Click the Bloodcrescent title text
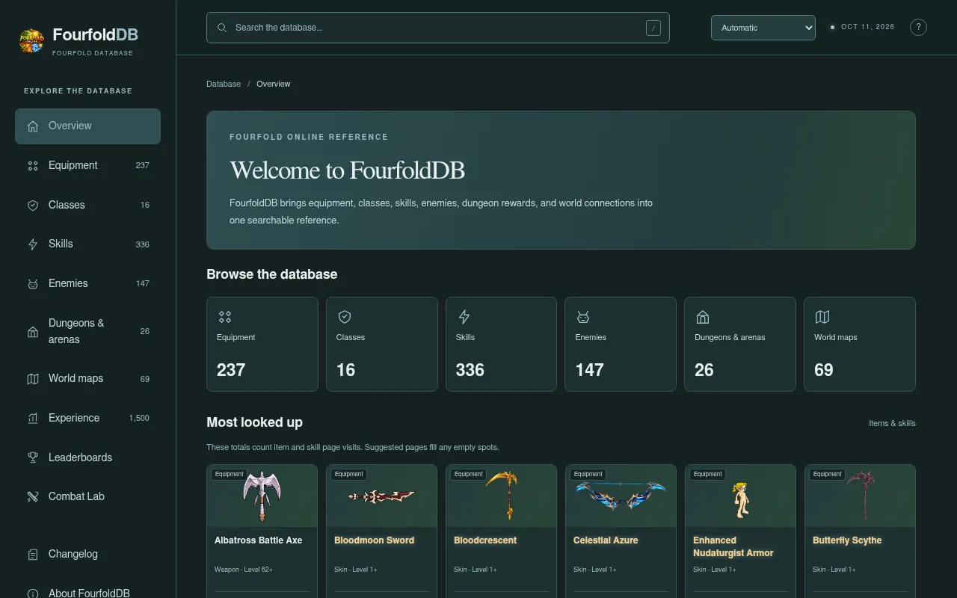Viewport: 957px width, 598px height. [x=485, y=540]
